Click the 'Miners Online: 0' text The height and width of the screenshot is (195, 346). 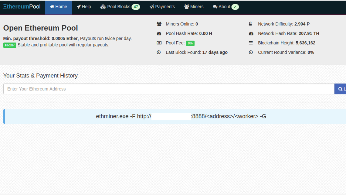182,24
